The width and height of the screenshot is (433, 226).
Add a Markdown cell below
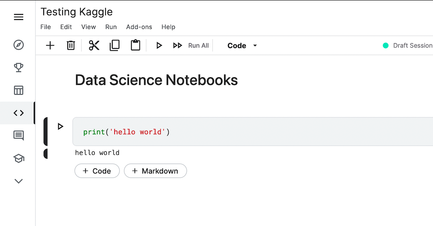[155, 171]
